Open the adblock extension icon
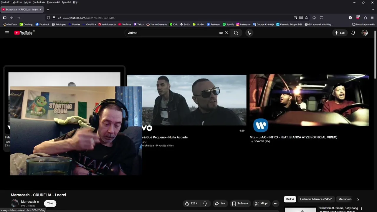377x212 pixels. tap(358, 17)
